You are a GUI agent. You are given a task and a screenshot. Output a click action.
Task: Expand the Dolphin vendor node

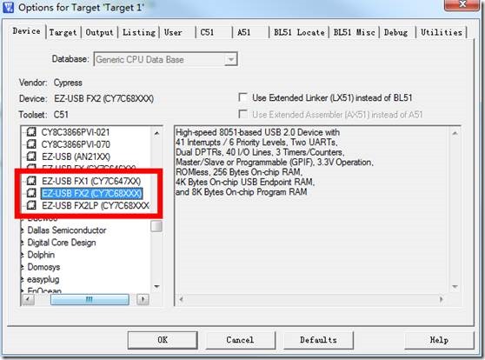[x=23, y=255]
